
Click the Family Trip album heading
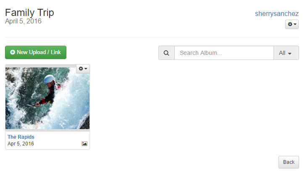(x=29, y=13)
